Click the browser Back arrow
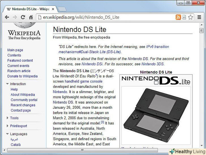 [x=7, y=17]
